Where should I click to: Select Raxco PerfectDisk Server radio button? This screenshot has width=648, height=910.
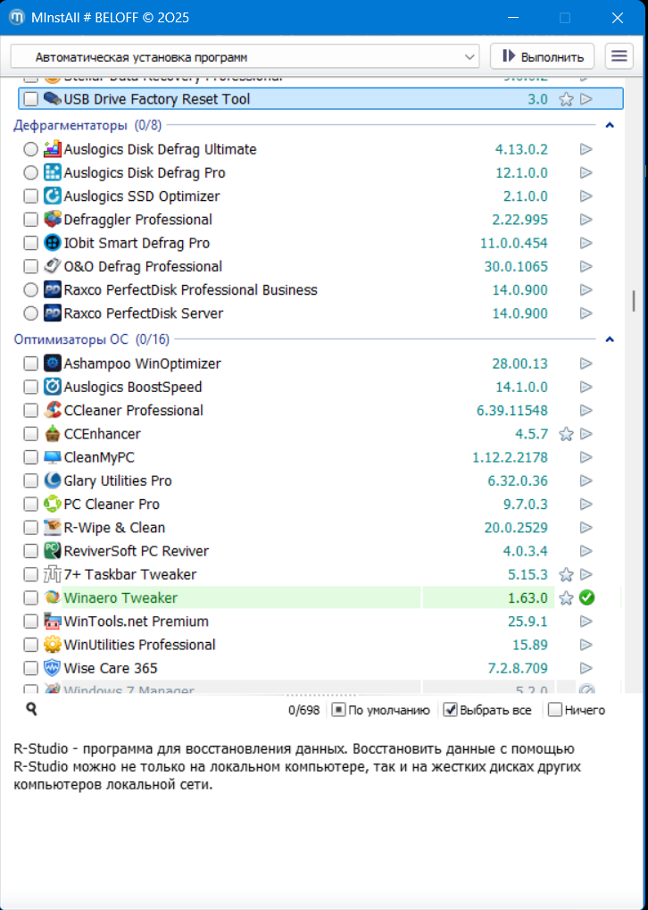31,313
